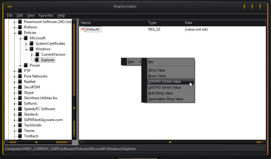Select the (Default) value entry
The width and height of the screenshot is (271, 159).
[x=93, y=29]
